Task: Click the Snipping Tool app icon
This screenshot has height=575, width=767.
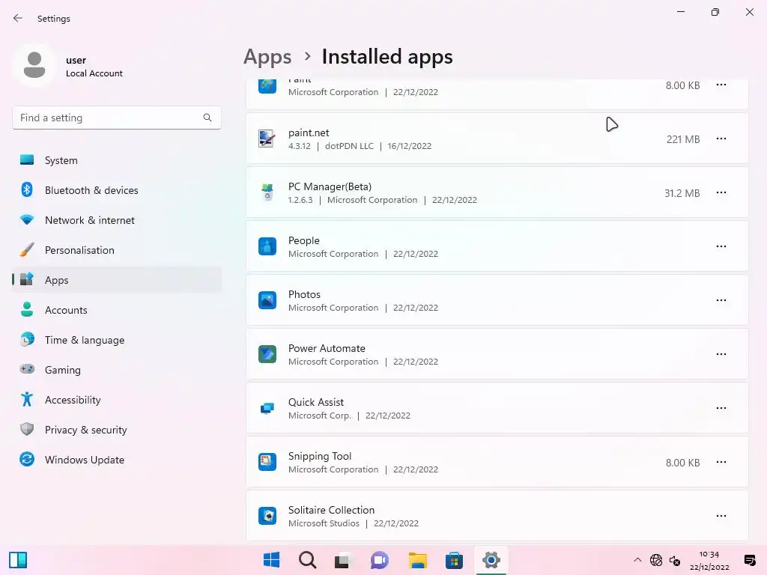Action: (267, 462)
